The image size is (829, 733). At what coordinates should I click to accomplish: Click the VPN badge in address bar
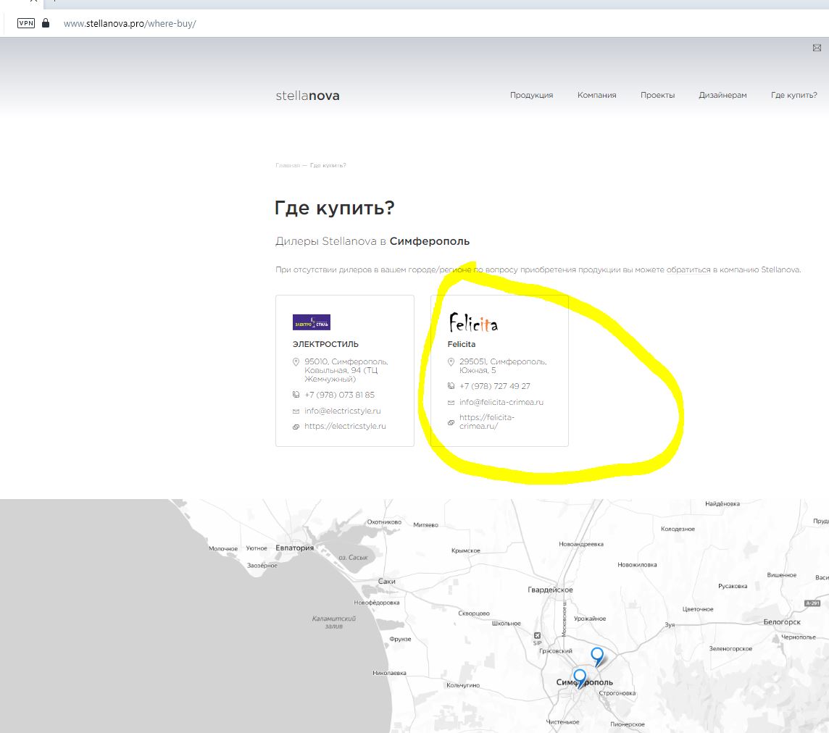(x=26, y=23)
